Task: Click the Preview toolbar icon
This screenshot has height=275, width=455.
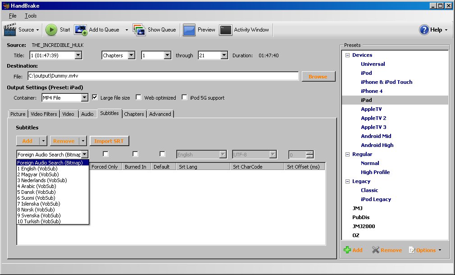Action: [x=189, y=30]
